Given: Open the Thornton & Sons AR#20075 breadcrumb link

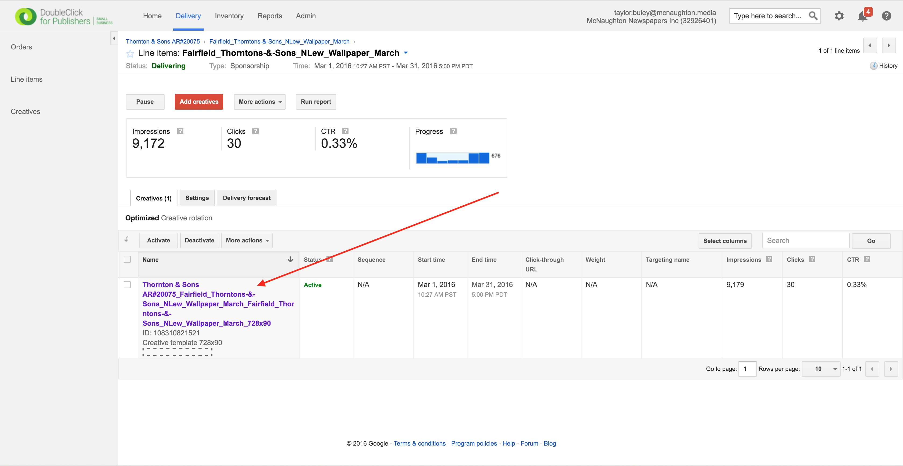Looking at the screenshot, I should click(163, 41).
